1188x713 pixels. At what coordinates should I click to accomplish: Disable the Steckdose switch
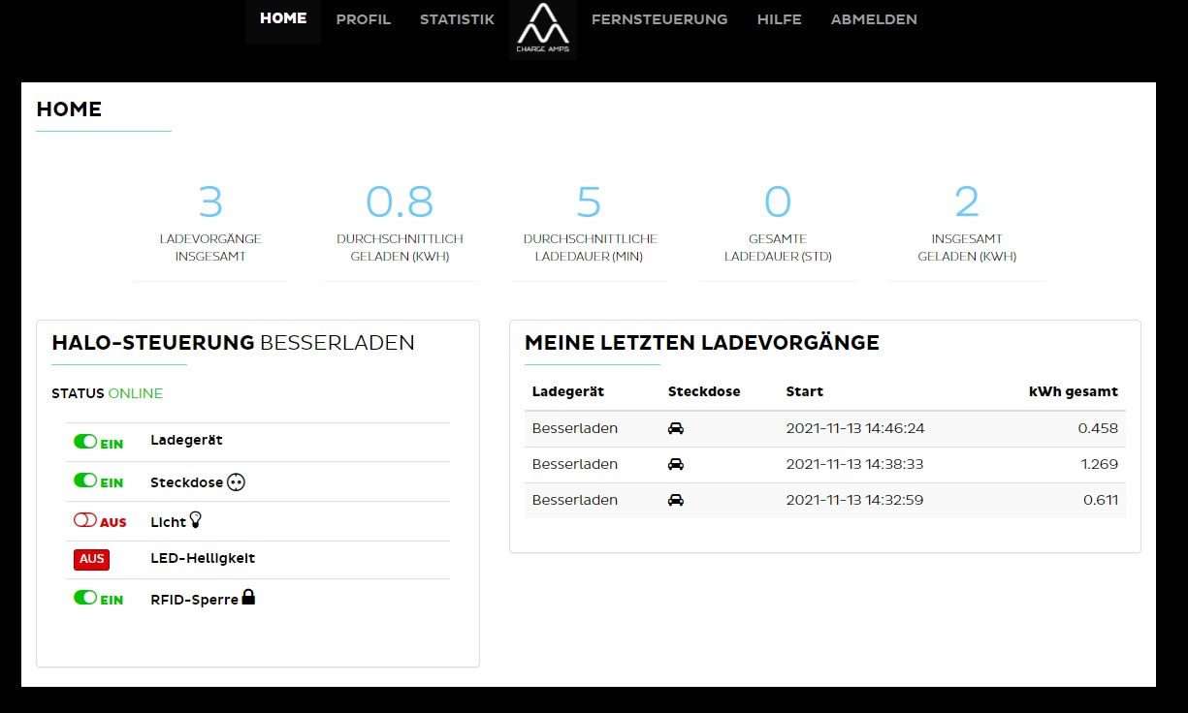(x=85, y=480)
